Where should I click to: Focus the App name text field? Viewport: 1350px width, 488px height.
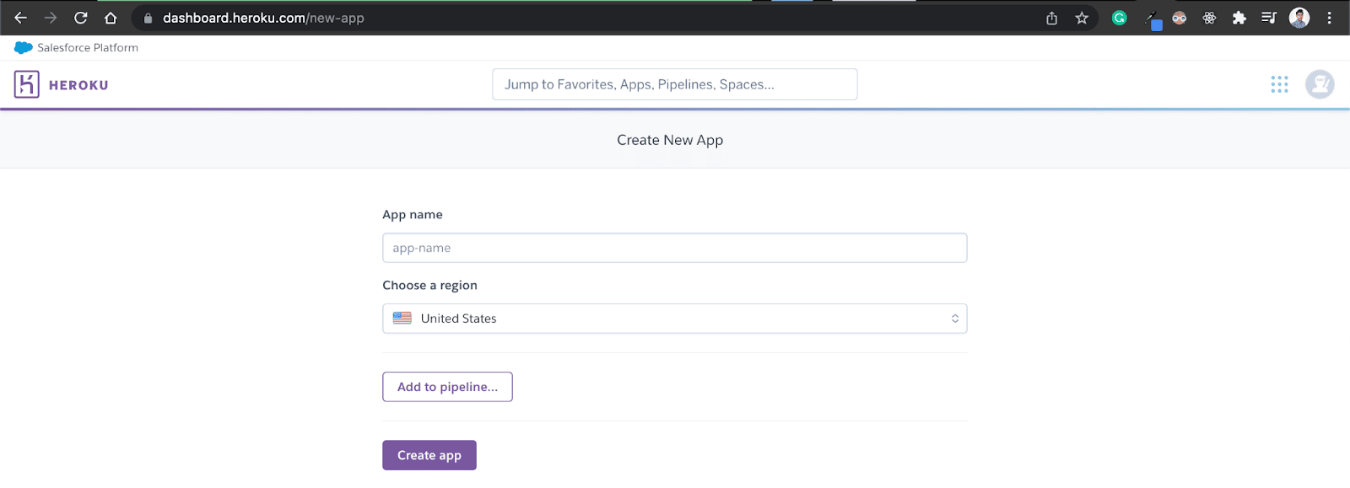pos(674,248)
